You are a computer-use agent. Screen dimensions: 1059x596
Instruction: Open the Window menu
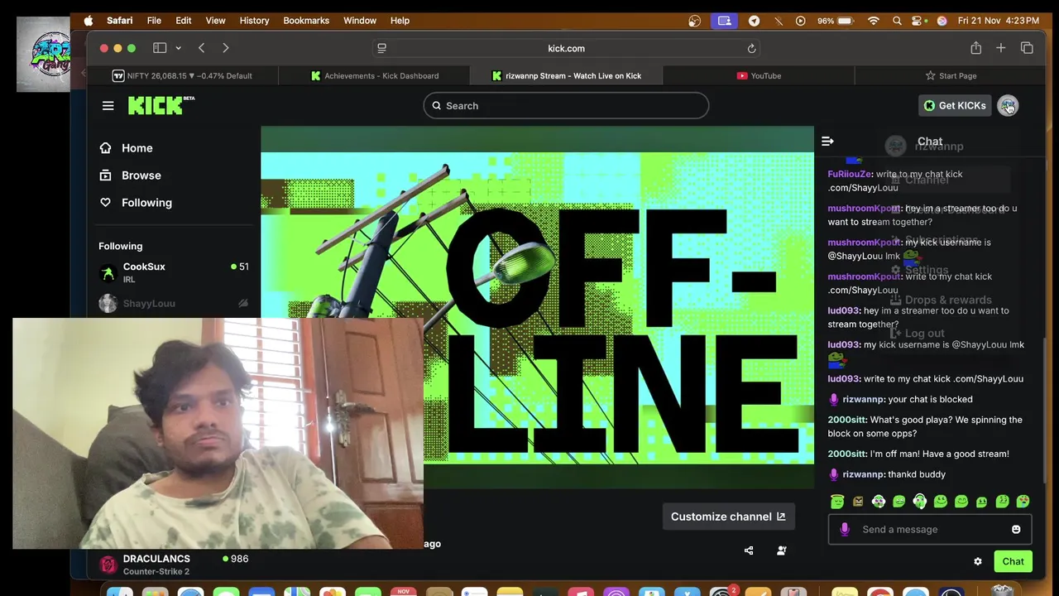(360, 21)
